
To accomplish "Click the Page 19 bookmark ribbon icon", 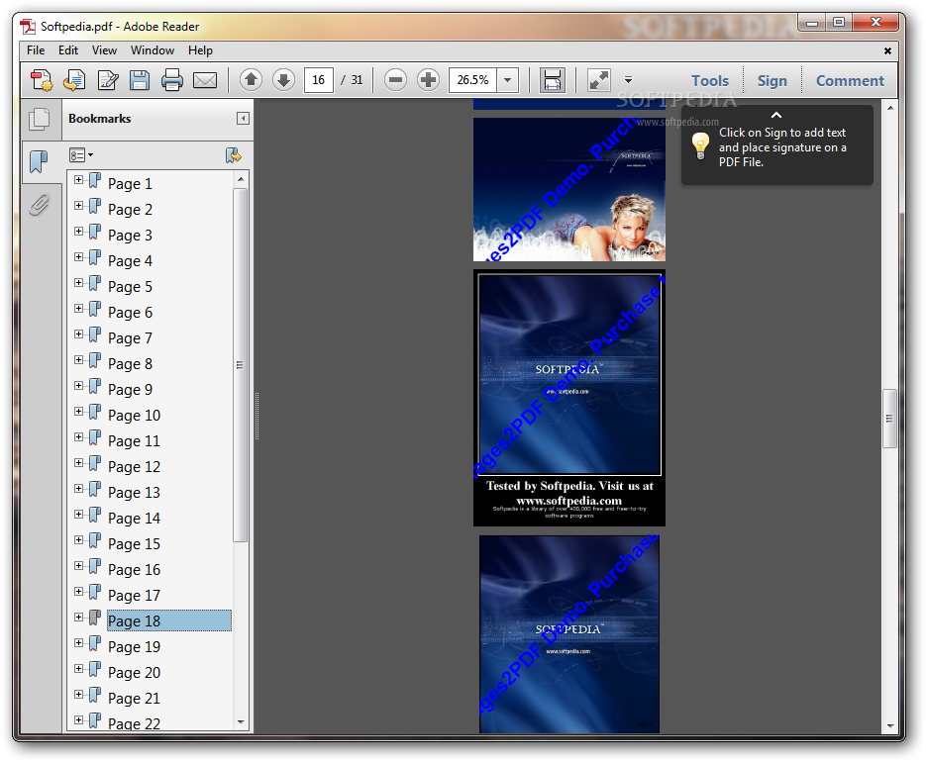I will [95, 644].
